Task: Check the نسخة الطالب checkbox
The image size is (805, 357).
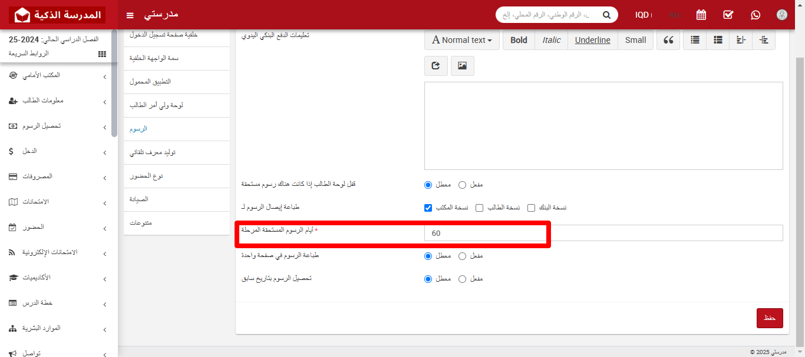Action: [480, 208]
